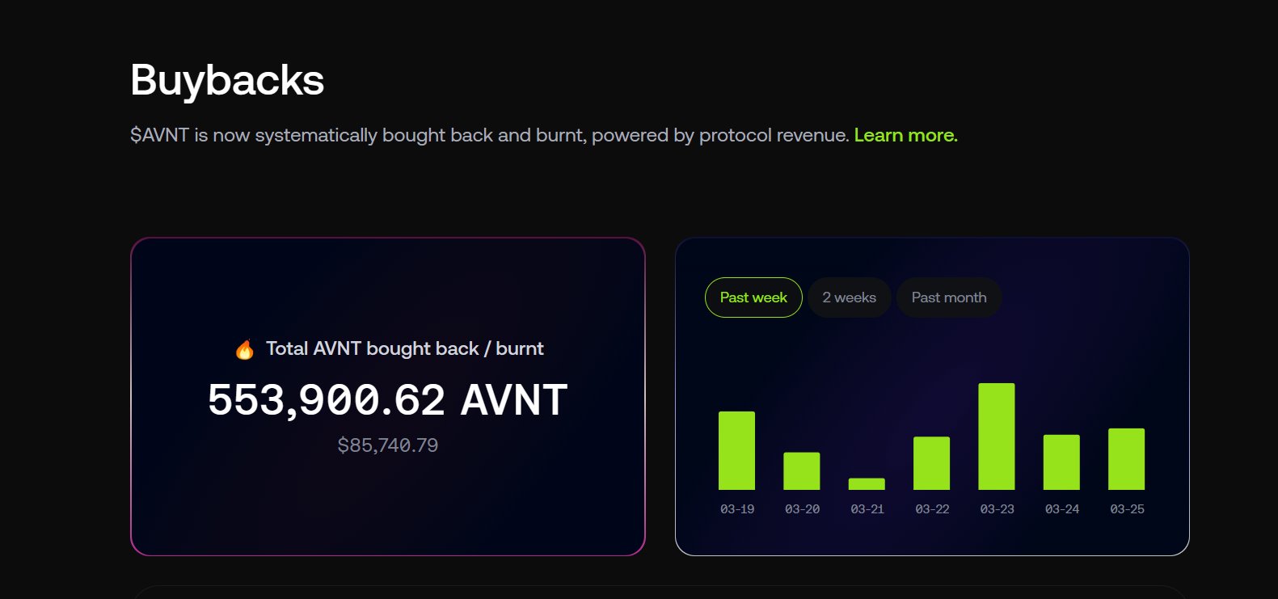Click the Buybacks page heading
Image resolution: width=1278 pixels, height=599 pixels.
point(227,80)
